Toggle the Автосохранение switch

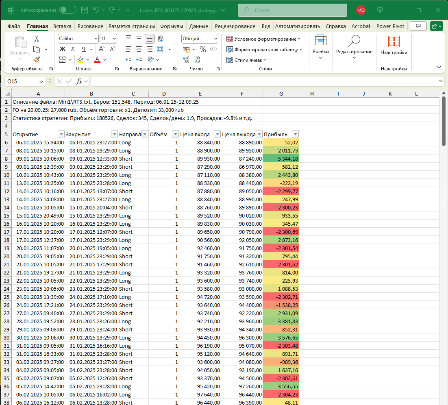click(x=67, y=10)
